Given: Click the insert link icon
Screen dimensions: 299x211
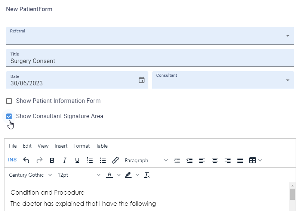Looking at the screenshot, I should (x=115, y=160).
